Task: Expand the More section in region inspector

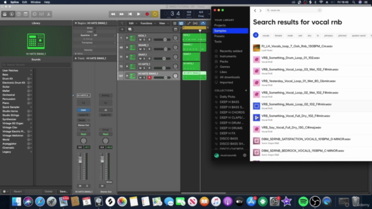Action: [76, 54]
